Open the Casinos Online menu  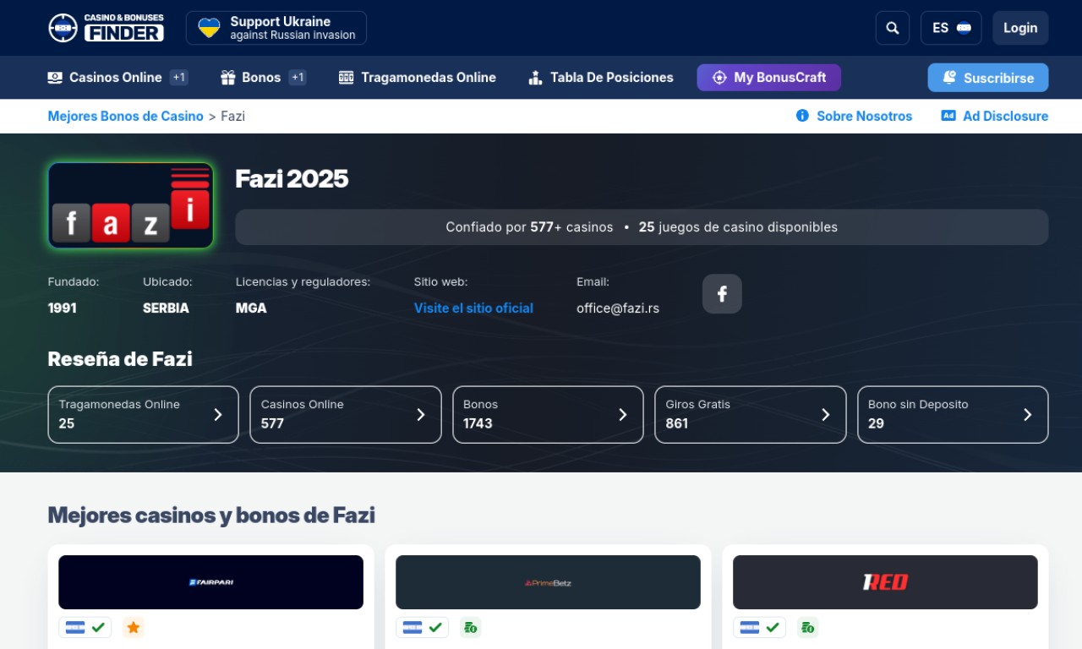click(115, 78)
